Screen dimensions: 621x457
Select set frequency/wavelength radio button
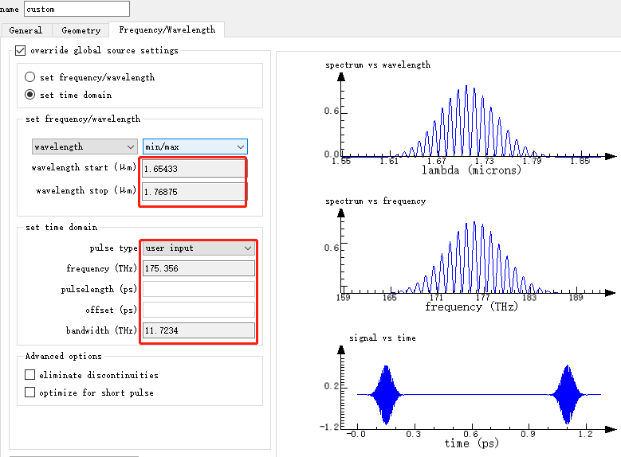coord(30,77)
